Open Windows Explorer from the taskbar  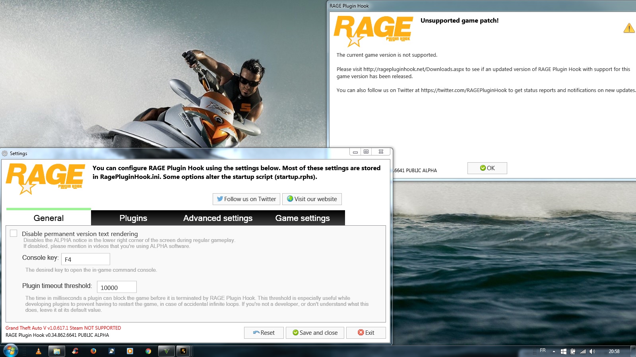pyautogui.click(x=57, y=351)
